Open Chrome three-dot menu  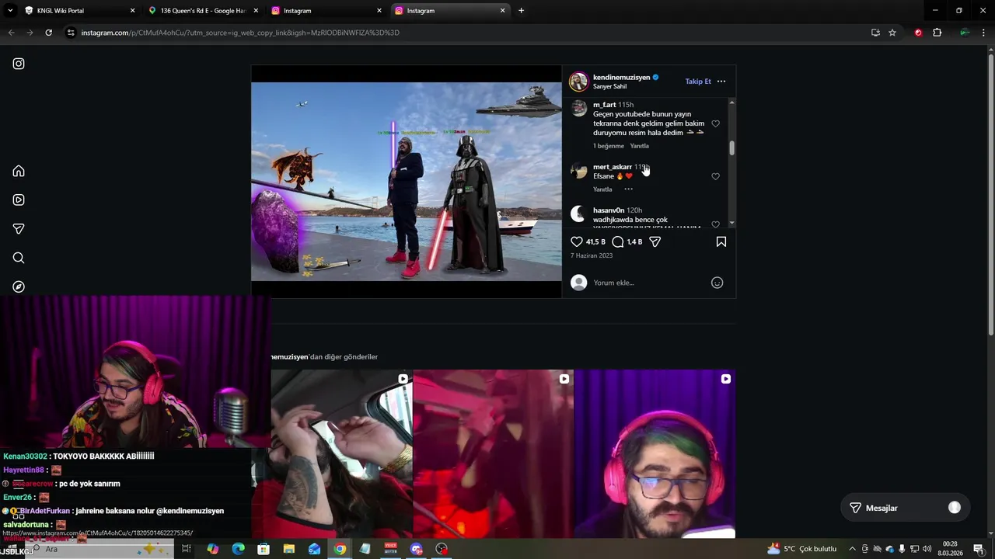tap(984, 33)
